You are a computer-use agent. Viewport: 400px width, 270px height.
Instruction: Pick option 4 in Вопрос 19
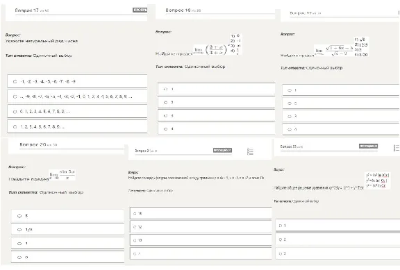tap(341, 130)
